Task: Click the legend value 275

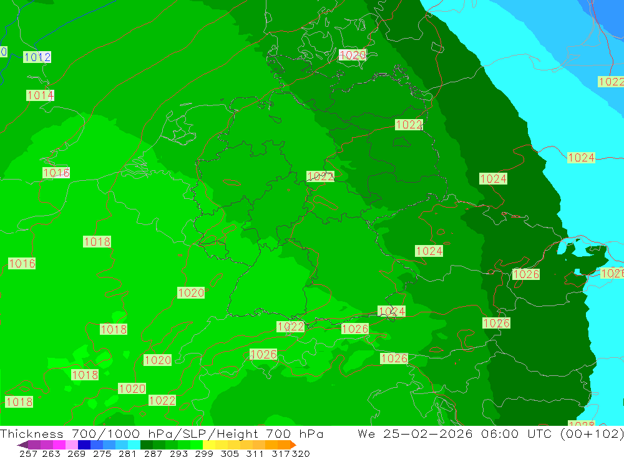Action: 102,454
